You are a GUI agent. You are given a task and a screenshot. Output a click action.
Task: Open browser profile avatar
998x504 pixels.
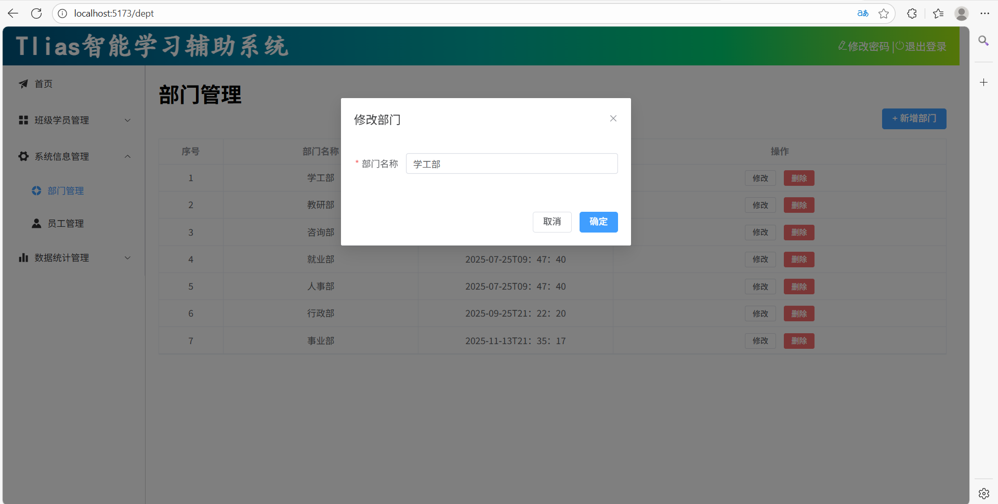tap(962, 13)
